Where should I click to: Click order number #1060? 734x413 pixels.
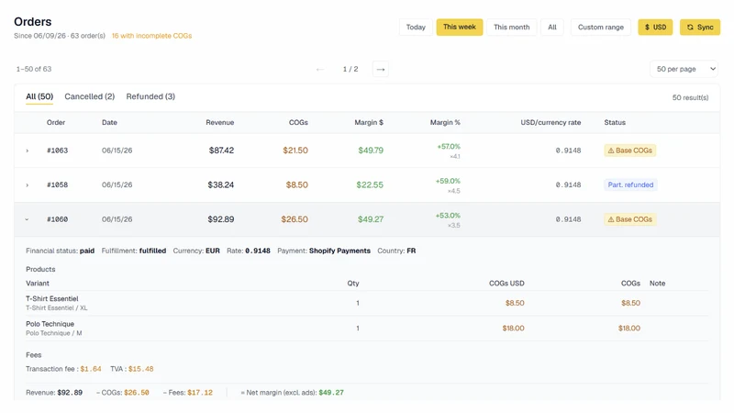(57, 219)
